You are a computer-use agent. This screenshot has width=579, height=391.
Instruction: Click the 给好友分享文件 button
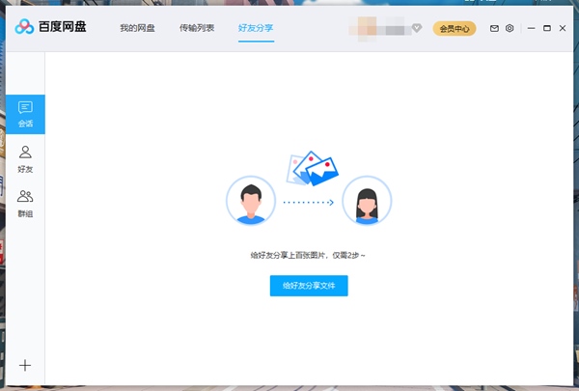[x=309, y=286]
